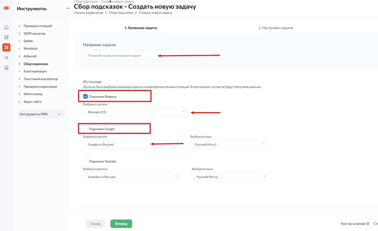Open Wordstat in the tools menu
Image resolution: width=378 pixels, height=231 pixels.
point(31,49)
